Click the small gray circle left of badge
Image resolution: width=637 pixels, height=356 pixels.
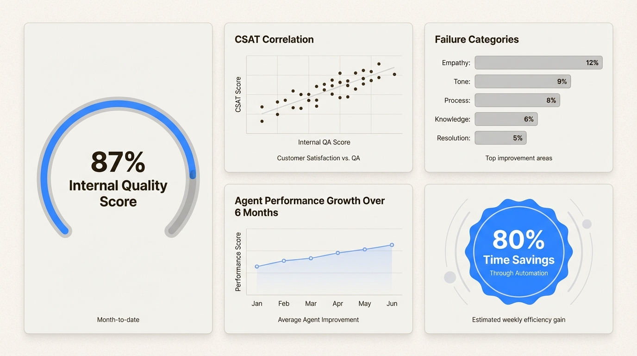(x=450, y=277)
